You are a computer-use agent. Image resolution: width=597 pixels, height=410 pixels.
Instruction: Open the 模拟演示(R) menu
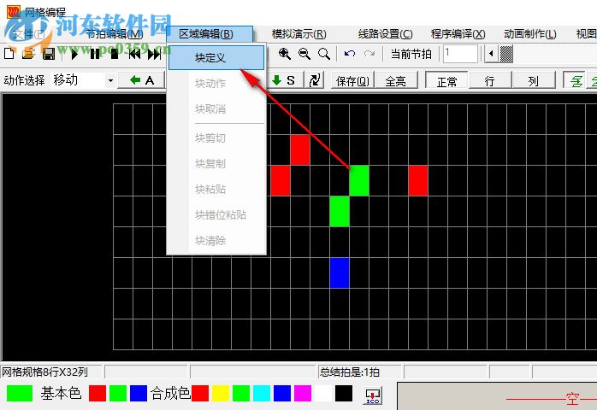[x=298, y=34]
